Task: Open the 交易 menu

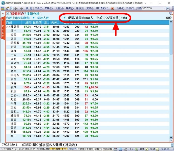Action: (38, 8)
